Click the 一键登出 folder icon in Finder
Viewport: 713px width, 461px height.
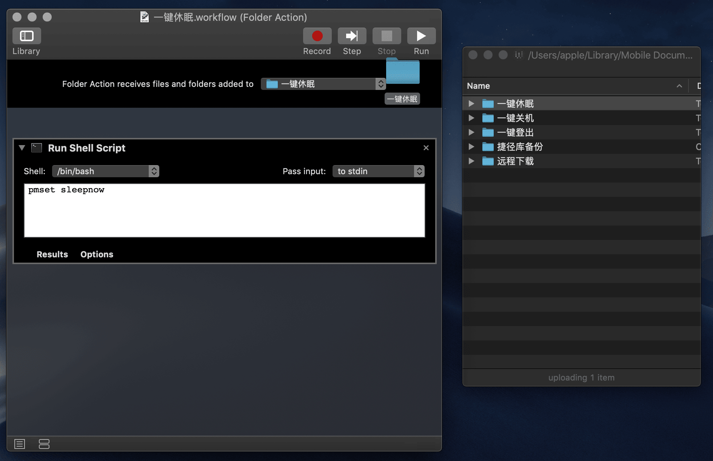[x=488, y=132]
